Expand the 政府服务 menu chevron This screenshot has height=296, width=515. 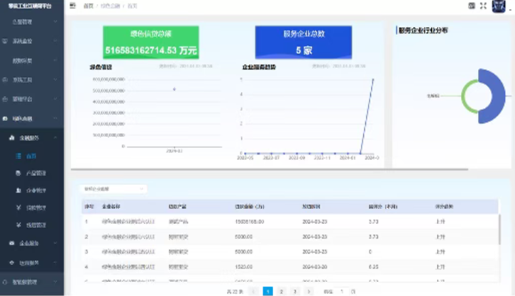[55, 263]
